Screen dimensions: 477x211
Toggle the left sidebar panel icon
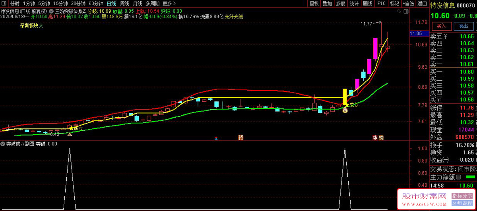(4, 4)
